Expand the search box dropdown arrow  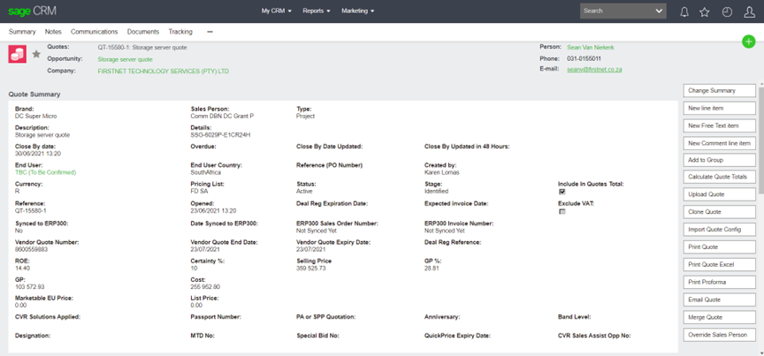659,11
